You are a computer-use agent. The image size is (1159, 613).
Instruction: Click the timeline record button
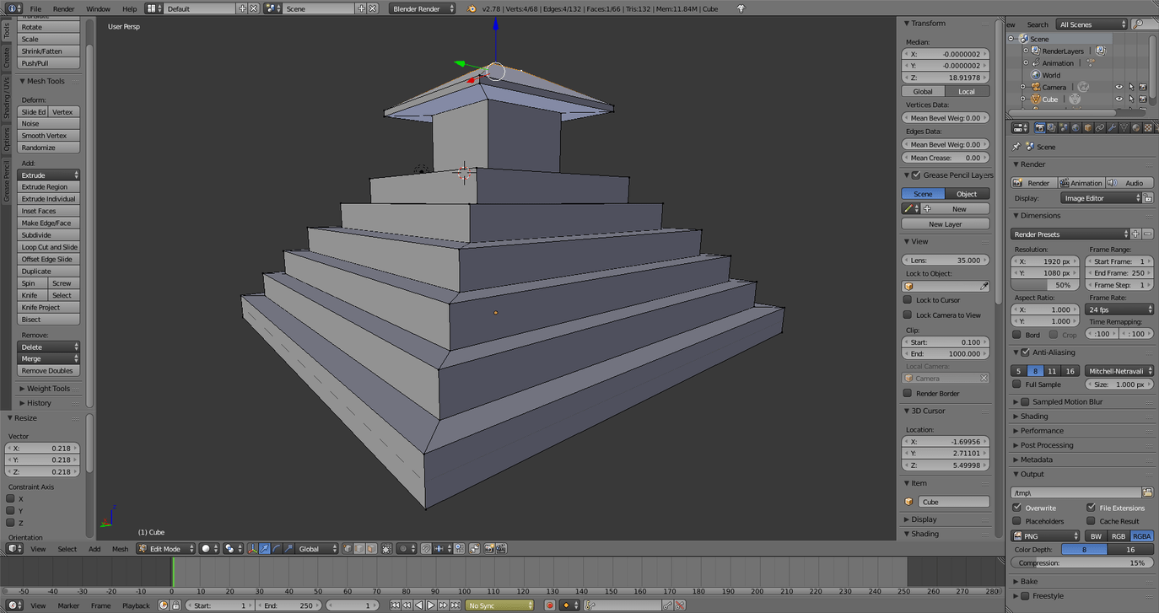coord(550,605)
